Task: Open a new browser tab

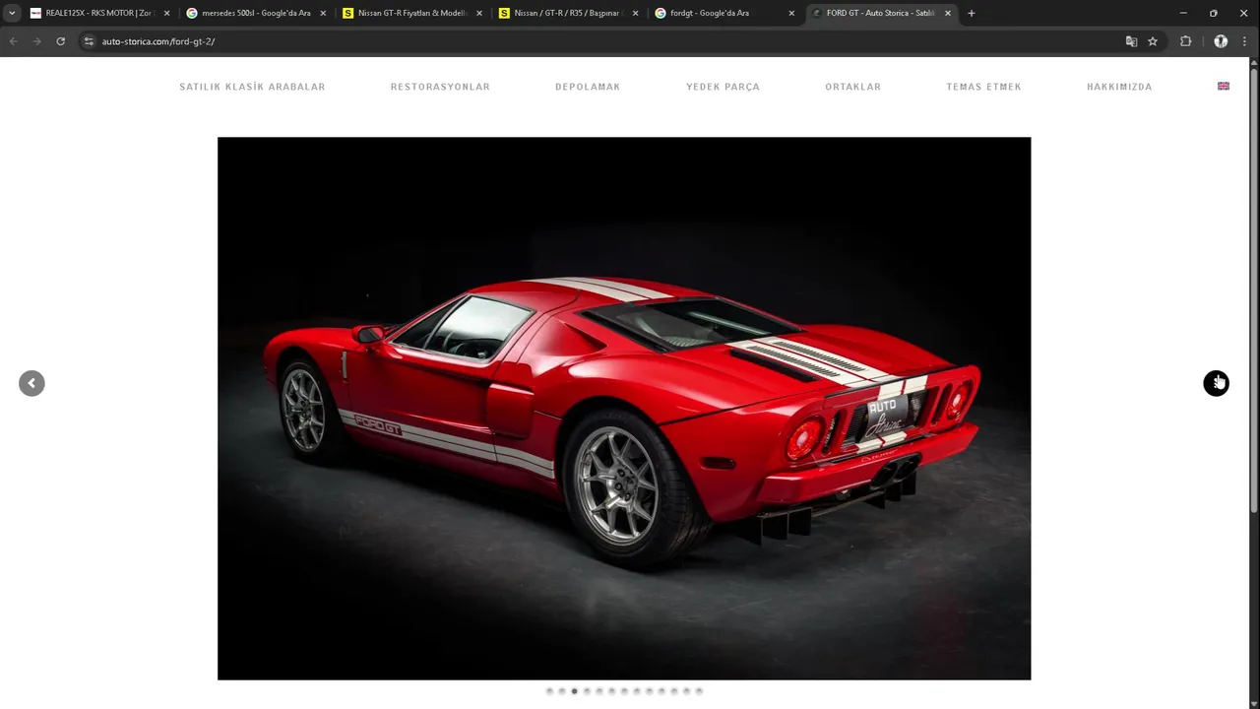Action: [x=971, y=13]
